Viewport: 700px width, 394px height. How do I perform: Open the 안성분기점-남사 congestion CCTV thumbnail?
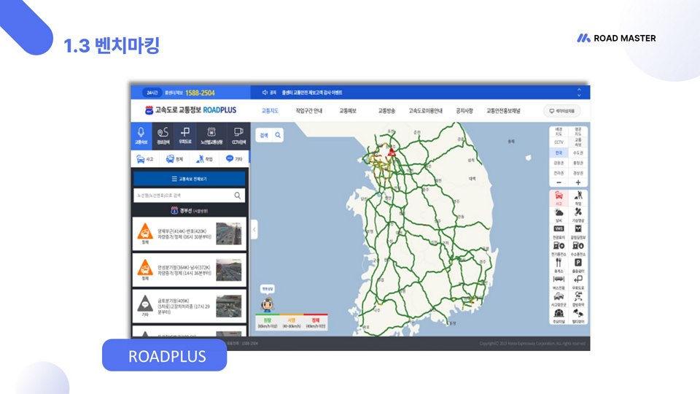tap(228, 270)
